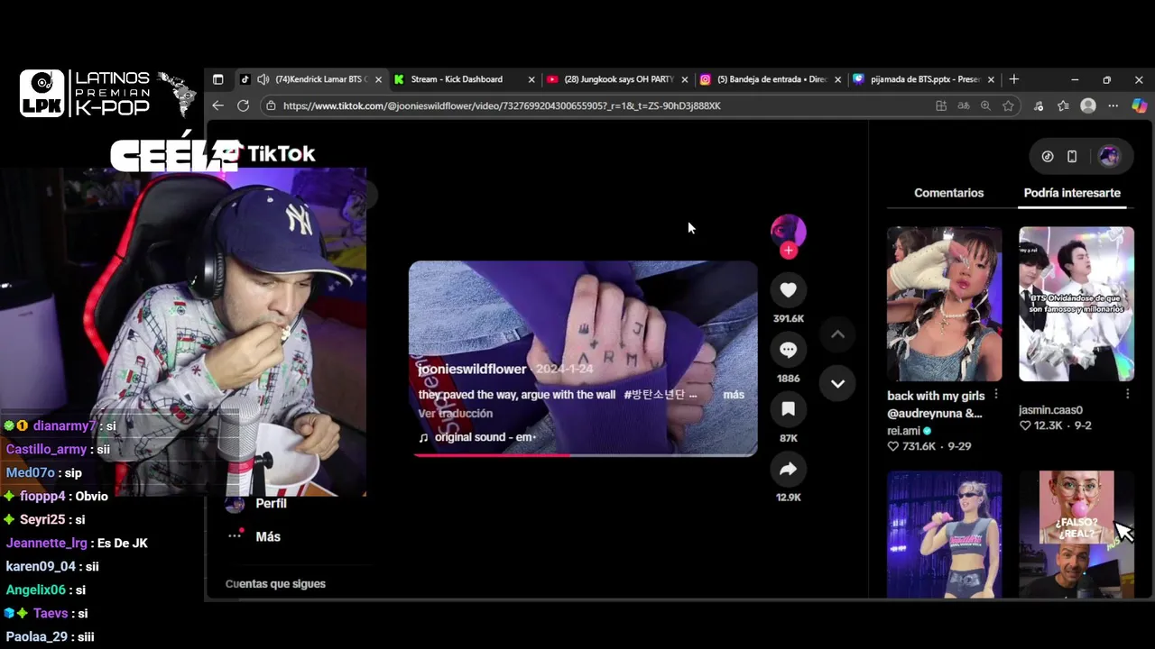Image resolution: width=1155 pixels, height=649 pixels.
Task: Click the translate icon in address bar
Action: coord(964,105)
